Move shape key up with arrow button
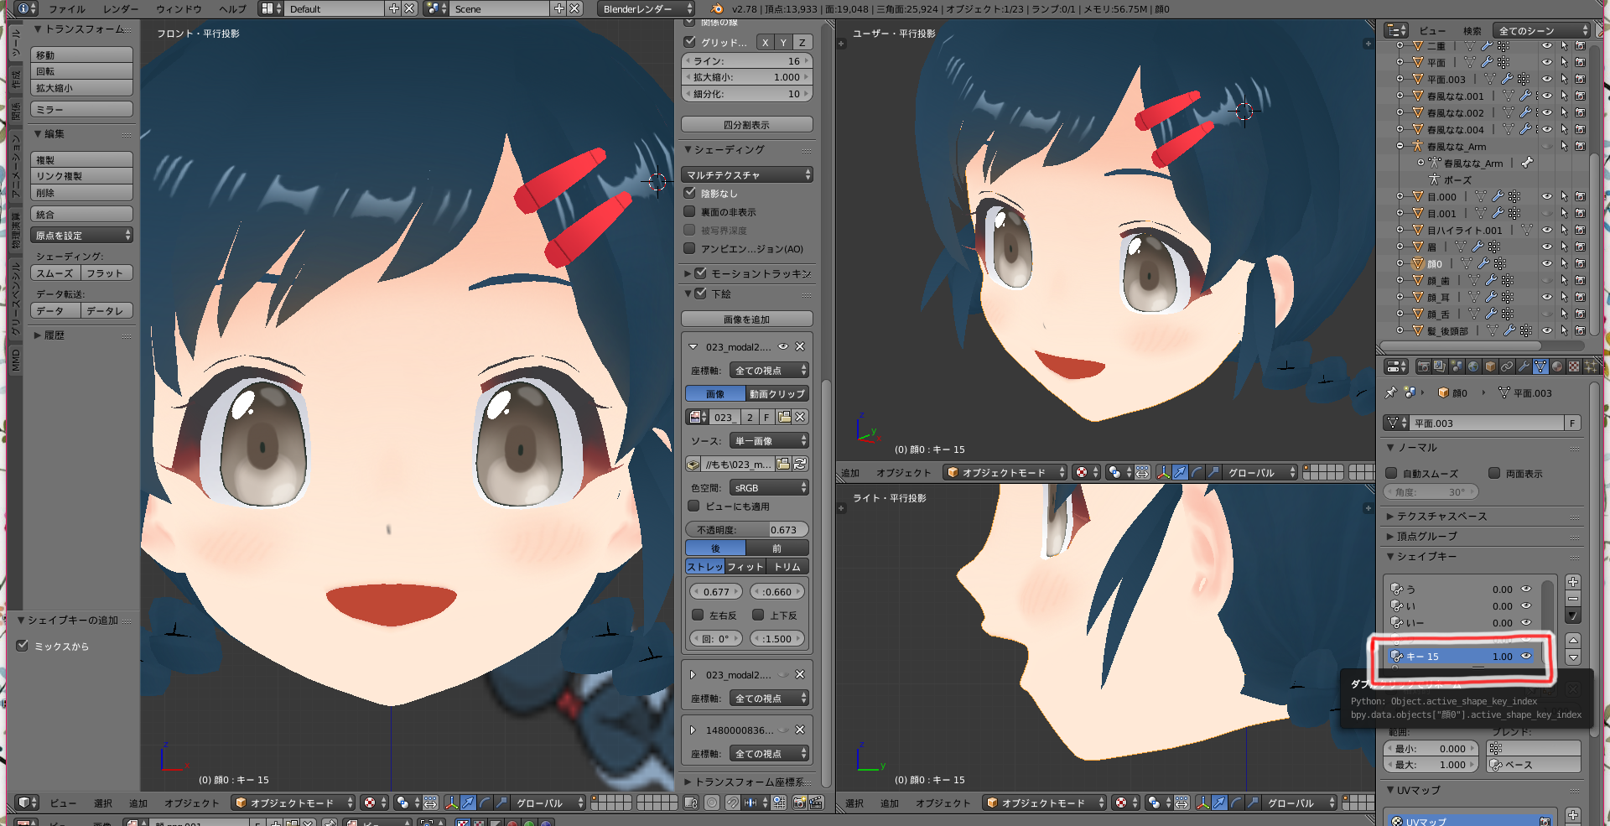This screenshot has height=826, width=1610. 1573,640
